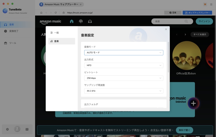Click the mail envelope icon
The width and height of the screenshot is (216, 137).
tap(27, 129)
